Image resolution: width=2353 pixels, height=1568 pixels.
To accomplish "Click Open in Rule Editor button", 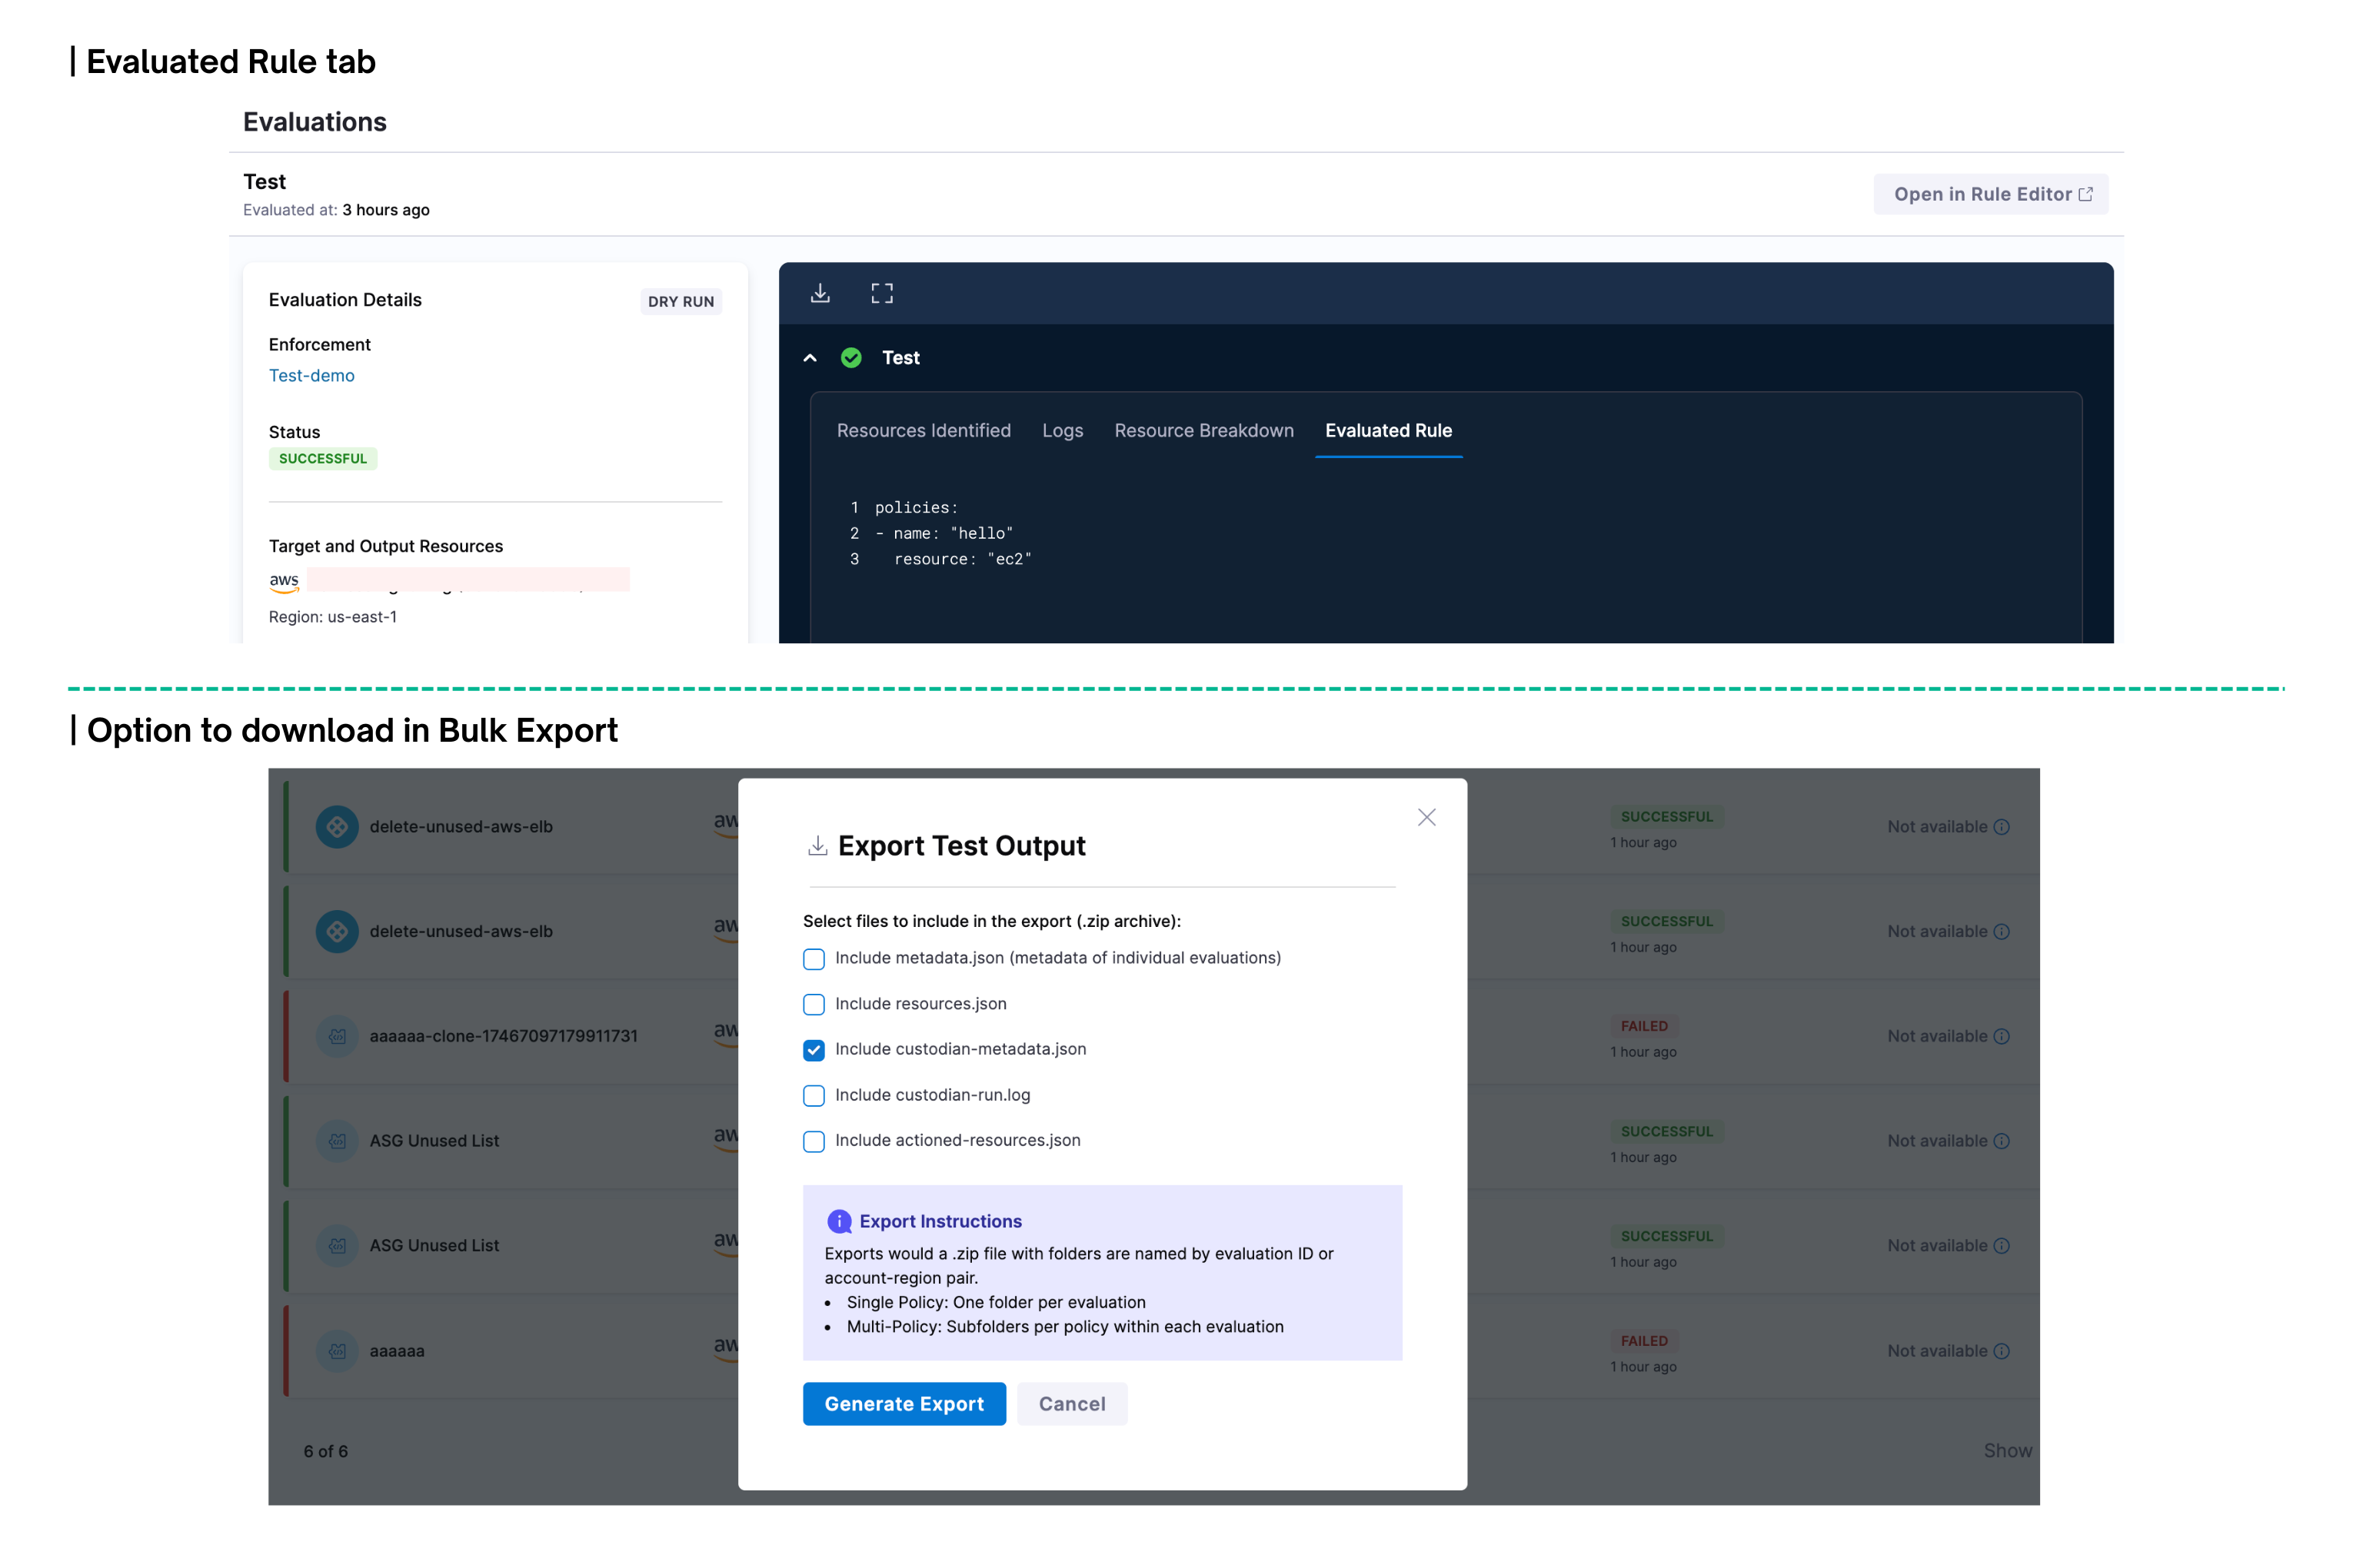I will (x=1991, y=194).
